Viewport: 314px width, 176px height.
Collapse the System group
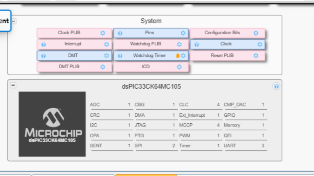[x=14, y=21]
